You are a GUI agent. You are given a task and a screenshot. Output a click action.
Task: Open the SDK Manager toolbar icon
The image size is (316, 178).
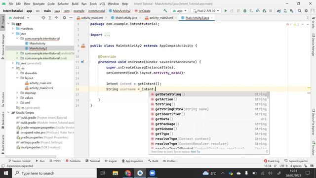[x=292, y=11]
